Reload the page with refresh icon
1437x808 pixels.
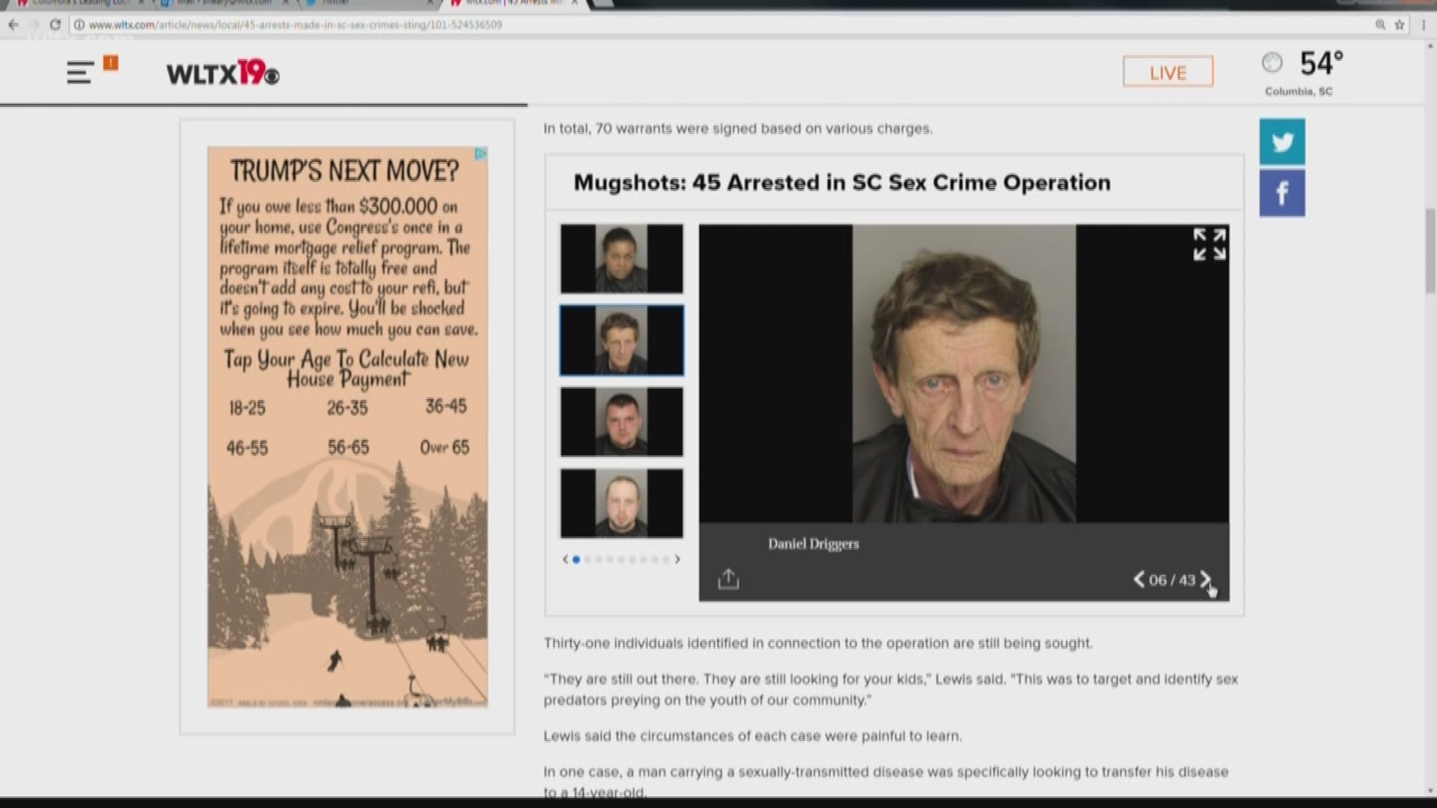tap(55, 25)
